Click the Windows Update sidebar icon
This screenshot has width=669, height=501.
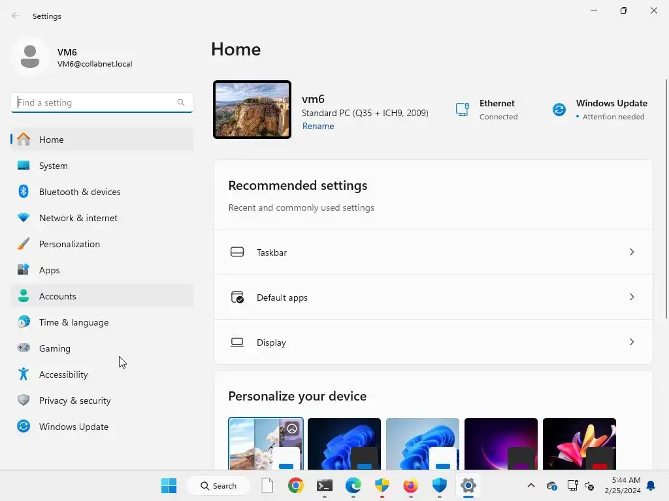[x=24, y=426]
